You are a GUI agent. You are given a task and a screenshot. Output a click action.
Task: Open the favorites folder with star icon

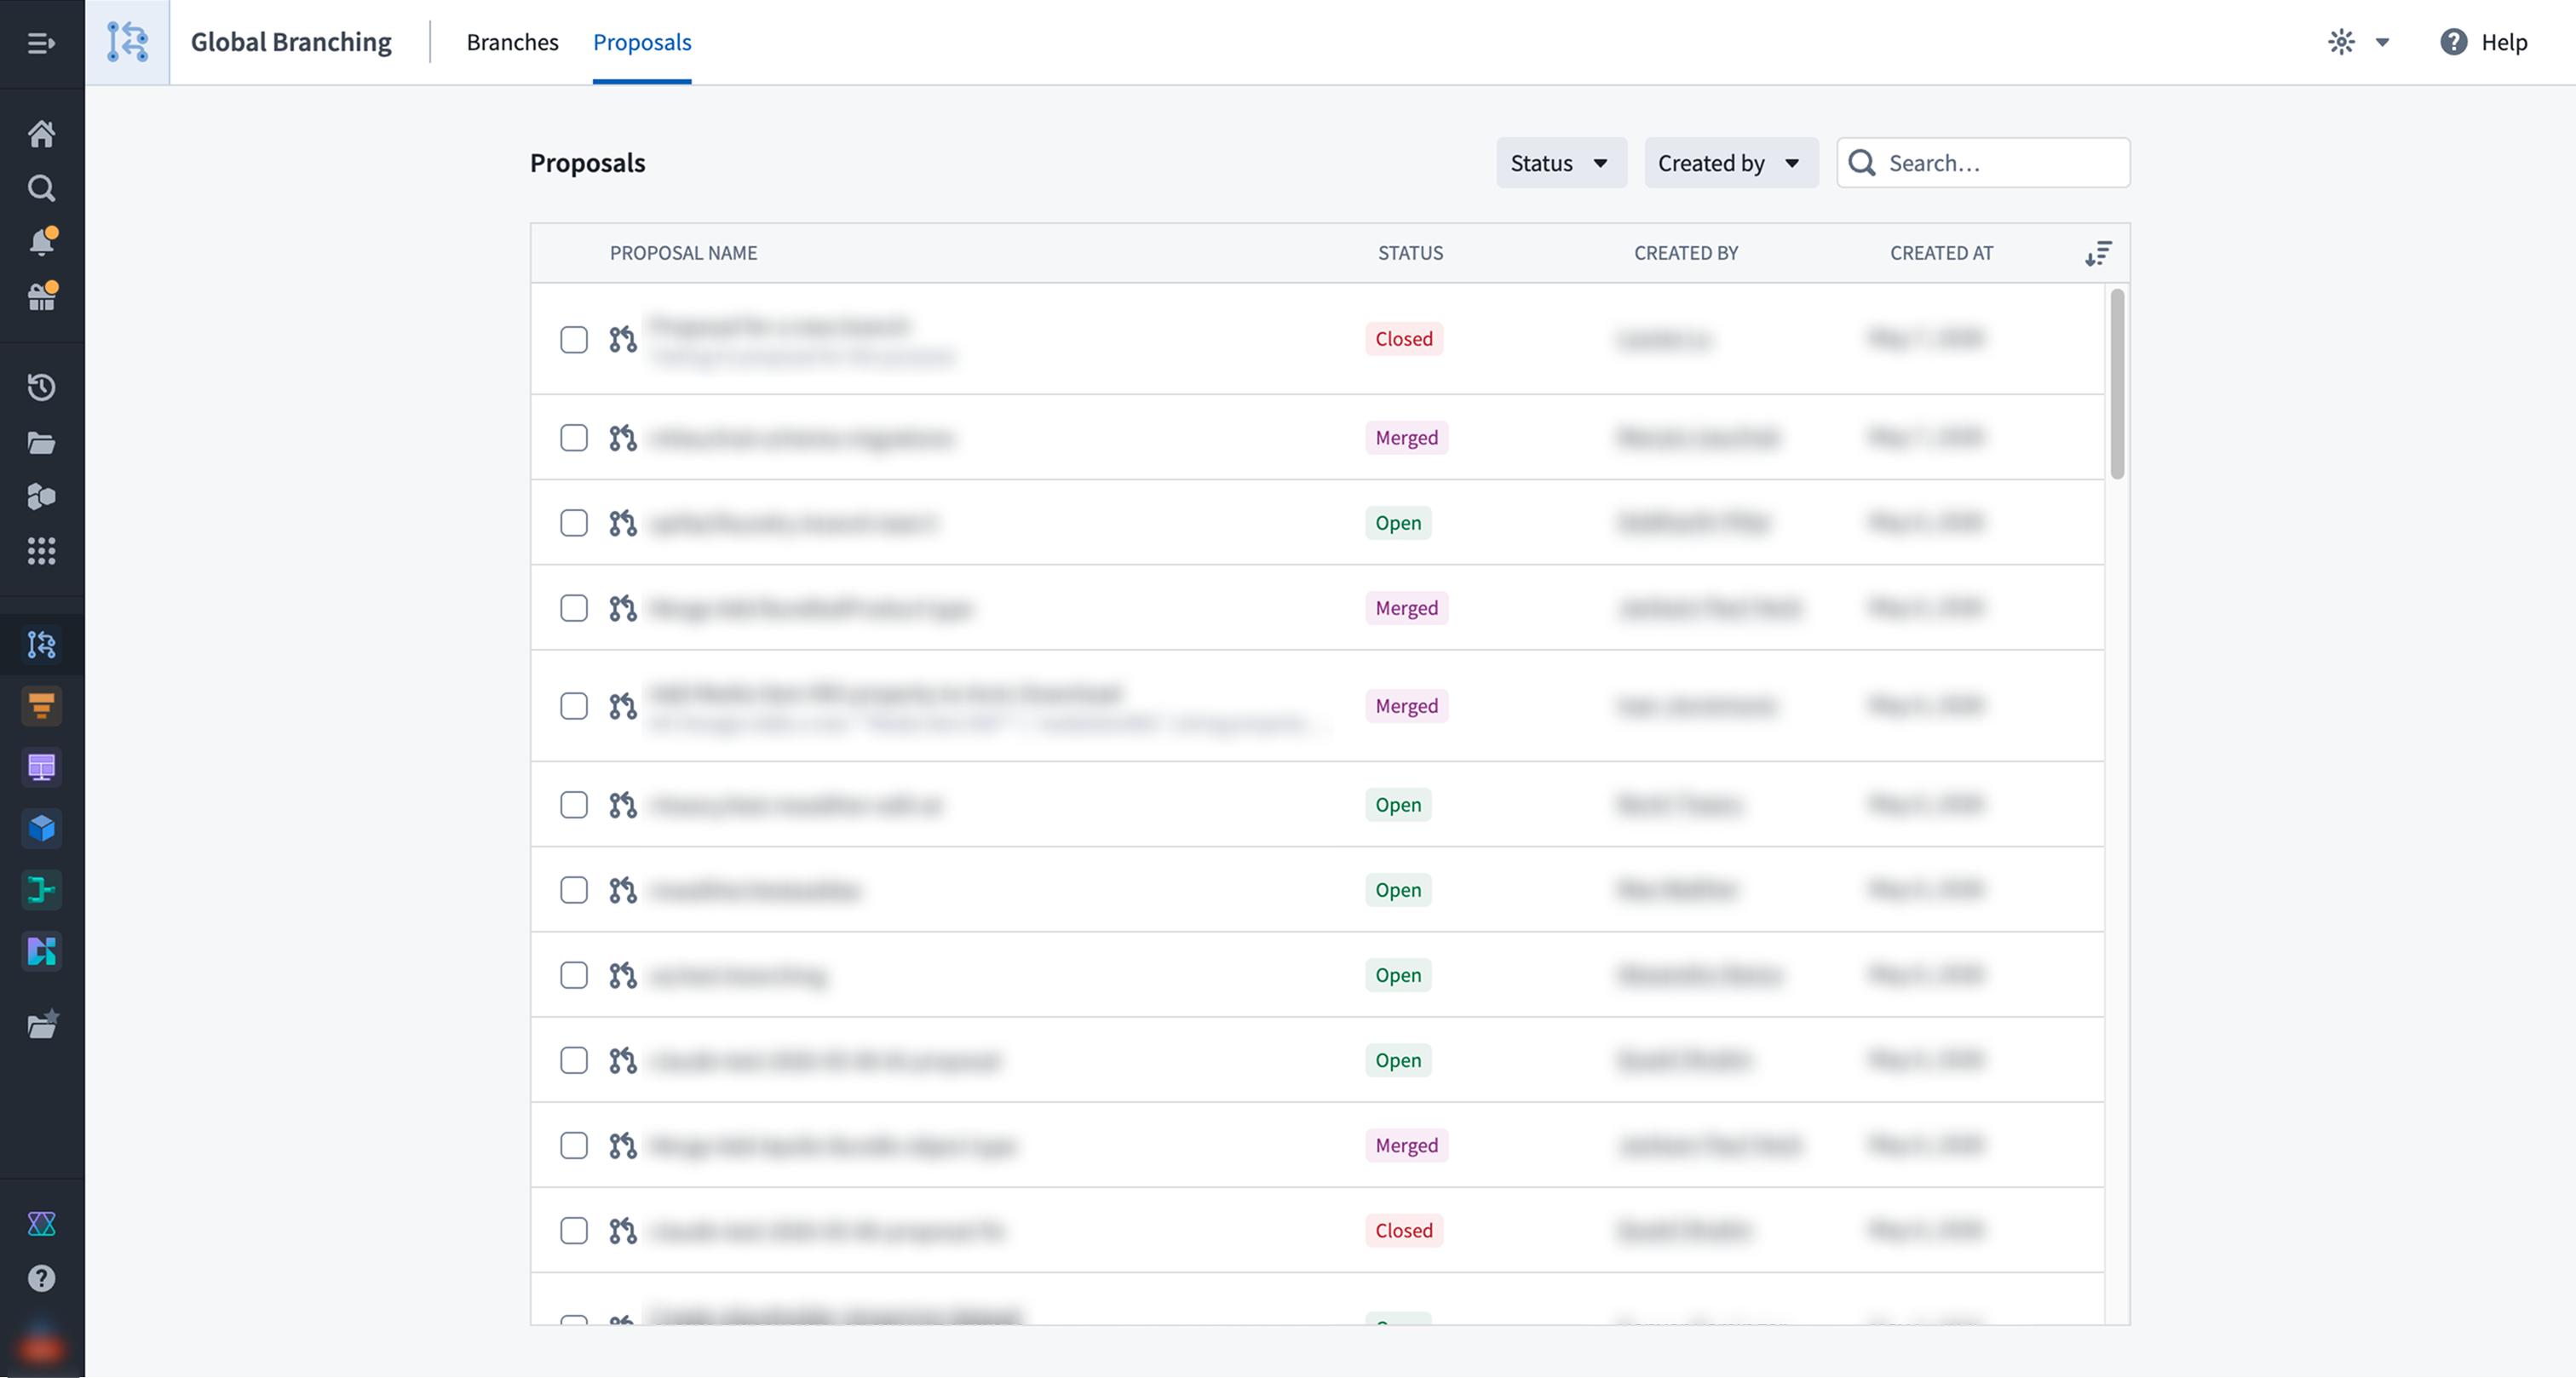click(x=42, y=1025)
